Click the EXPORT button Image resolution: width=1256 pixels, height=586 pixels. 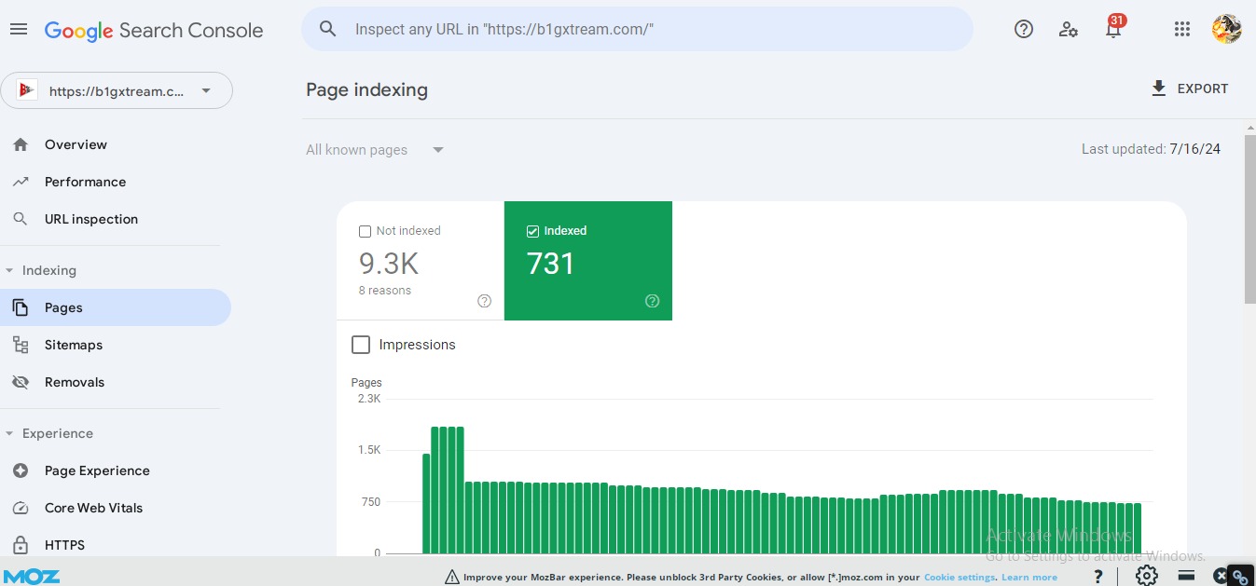tap(1190, 89)
